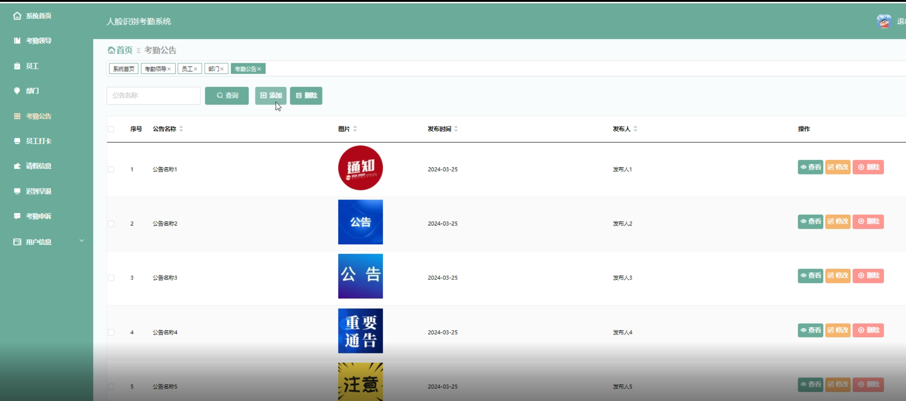Select the checkbox for 公告名称3 row
Viewport: 906px width, 401px height.
111,278
